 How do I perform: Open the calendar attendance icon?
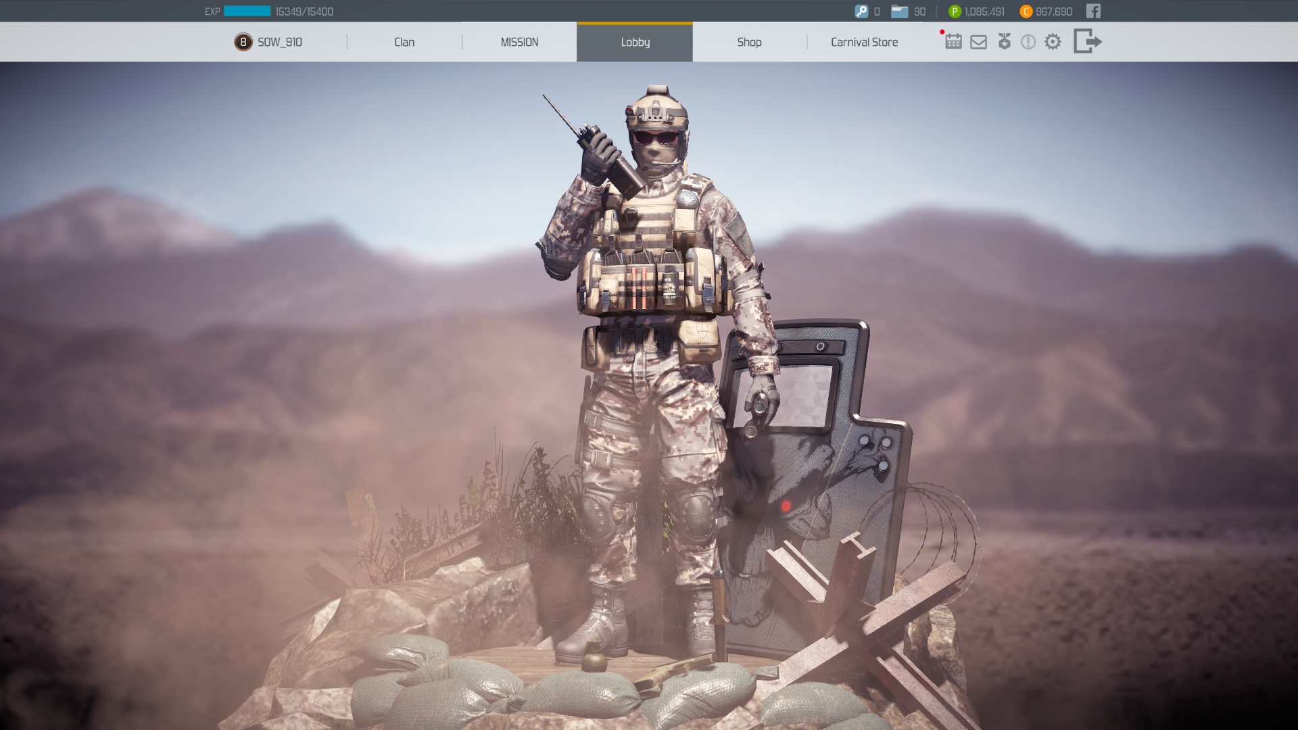[953, 42]
